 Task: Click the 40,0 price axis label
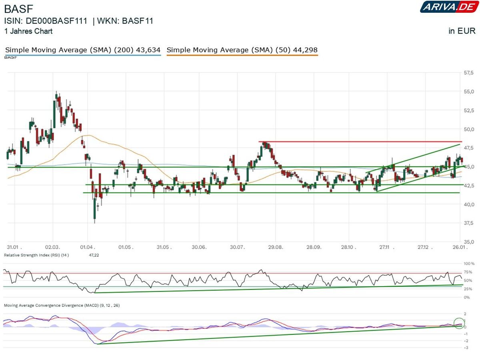(468, 204)
